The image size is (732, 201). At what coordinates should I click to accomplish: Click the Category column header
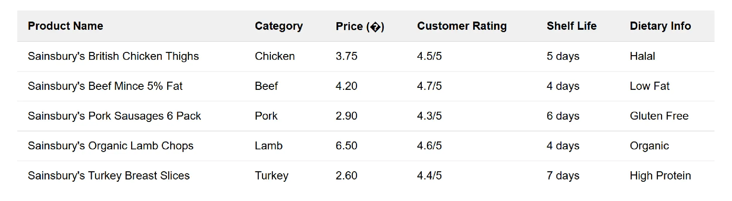click(279, 26)
